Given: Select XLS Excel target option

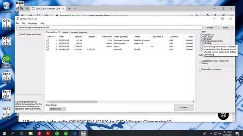Looking at the screenshot, I should pyautogui.click(x=202, y=39).
